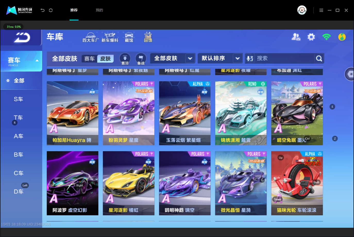This screenshot has height=237, width=354.
Task: Select the A车 category
Action: tap(19, 136)
